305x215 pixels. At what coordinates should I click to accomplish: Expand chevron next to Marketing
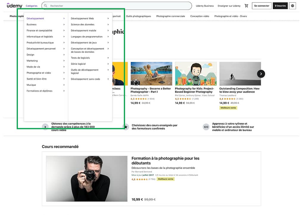[64, 61]
